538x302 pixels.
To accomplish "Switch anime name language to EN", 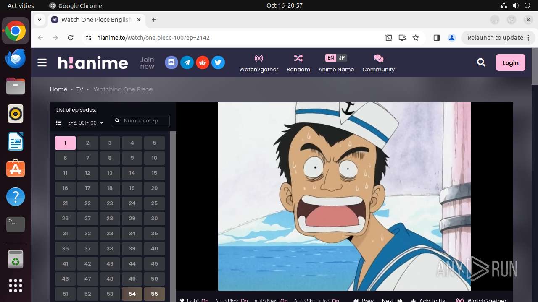I will click(331, 58).
